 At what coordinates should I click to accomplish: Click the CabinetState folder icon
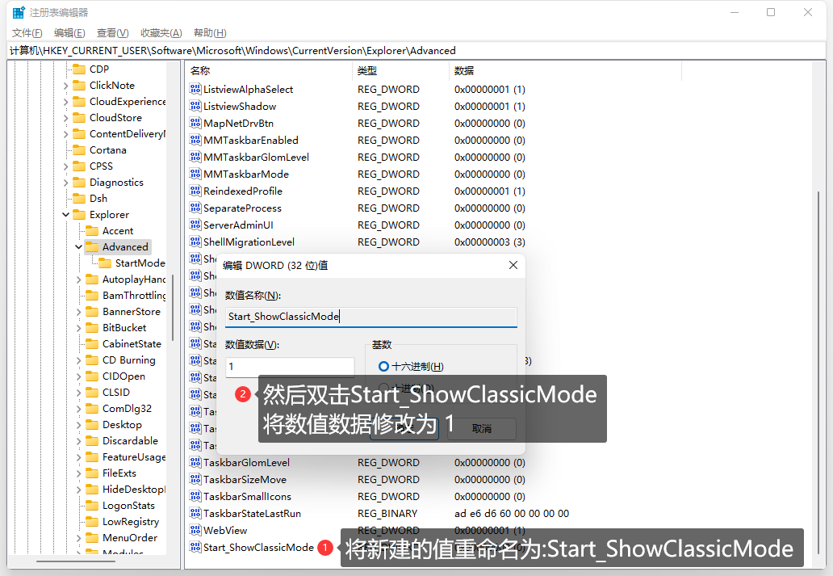pyautogui.click(x=92, y=344)
